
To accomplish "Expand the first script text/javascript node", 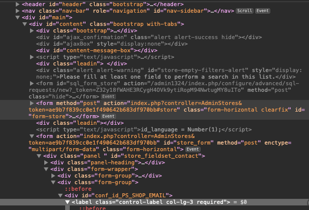I will pyautogui.click(x=32, y=57).
